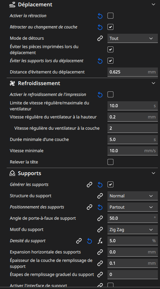Click the Vitesse minimale value field

[133, 151]
